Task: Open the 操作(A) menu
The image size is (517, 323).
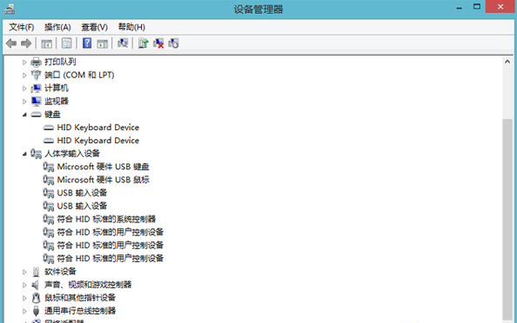Action: tap(57, 27)
